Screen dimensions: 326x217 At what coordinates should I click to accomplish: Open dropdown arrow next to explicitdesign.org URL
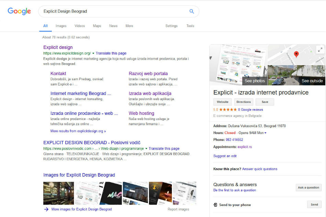(93, 53)
